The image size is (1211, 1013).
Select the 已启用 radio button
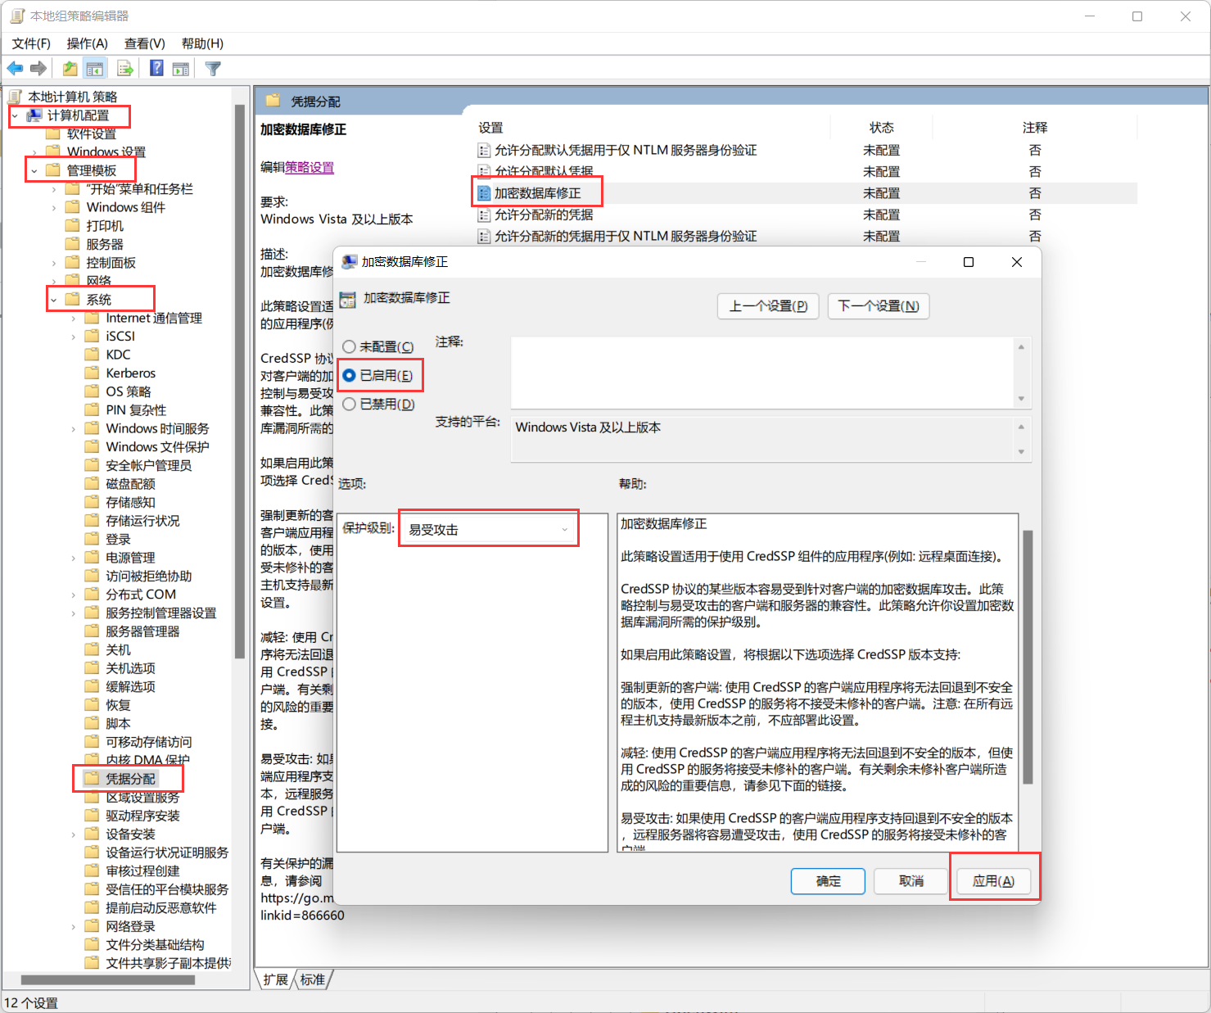tap(350, 376)
